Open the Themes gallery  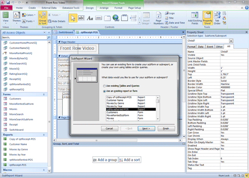pos(17,18)
